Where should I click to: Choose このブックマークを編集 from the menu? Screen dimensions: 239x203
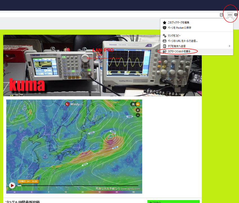click(197, 22)
